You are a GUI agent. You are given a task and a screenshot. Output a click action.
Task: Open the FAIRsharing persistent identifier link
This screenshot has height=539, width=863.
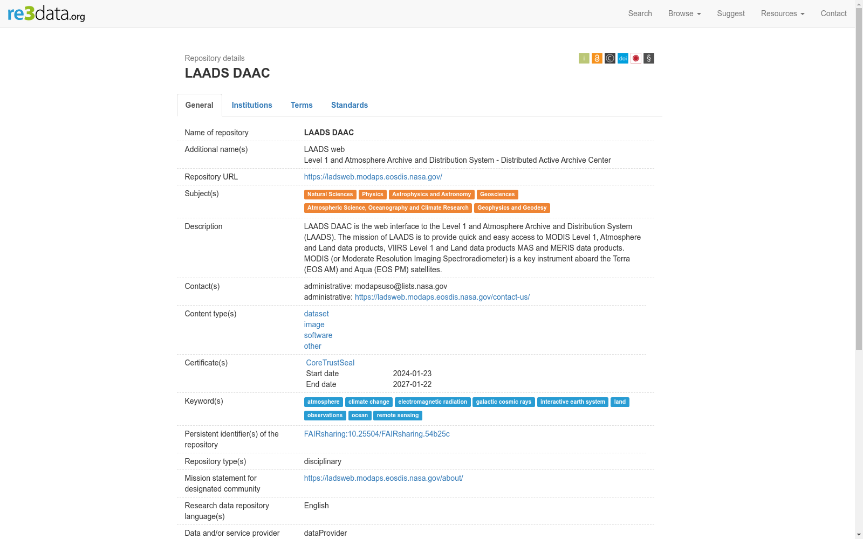tap(377, 434)
